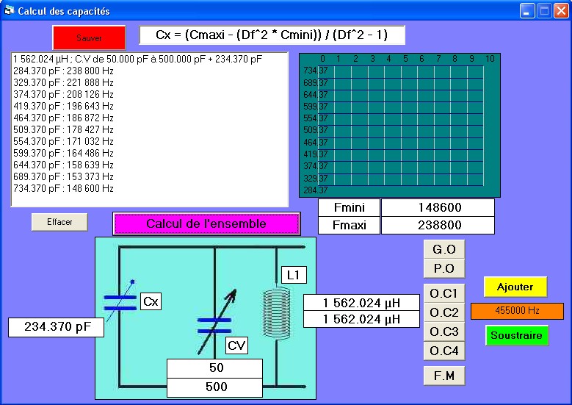Select the result line 374.370 pF : 208 126 Hz
The height and width of the screenshot is (405, 572).
coord(63,94)
